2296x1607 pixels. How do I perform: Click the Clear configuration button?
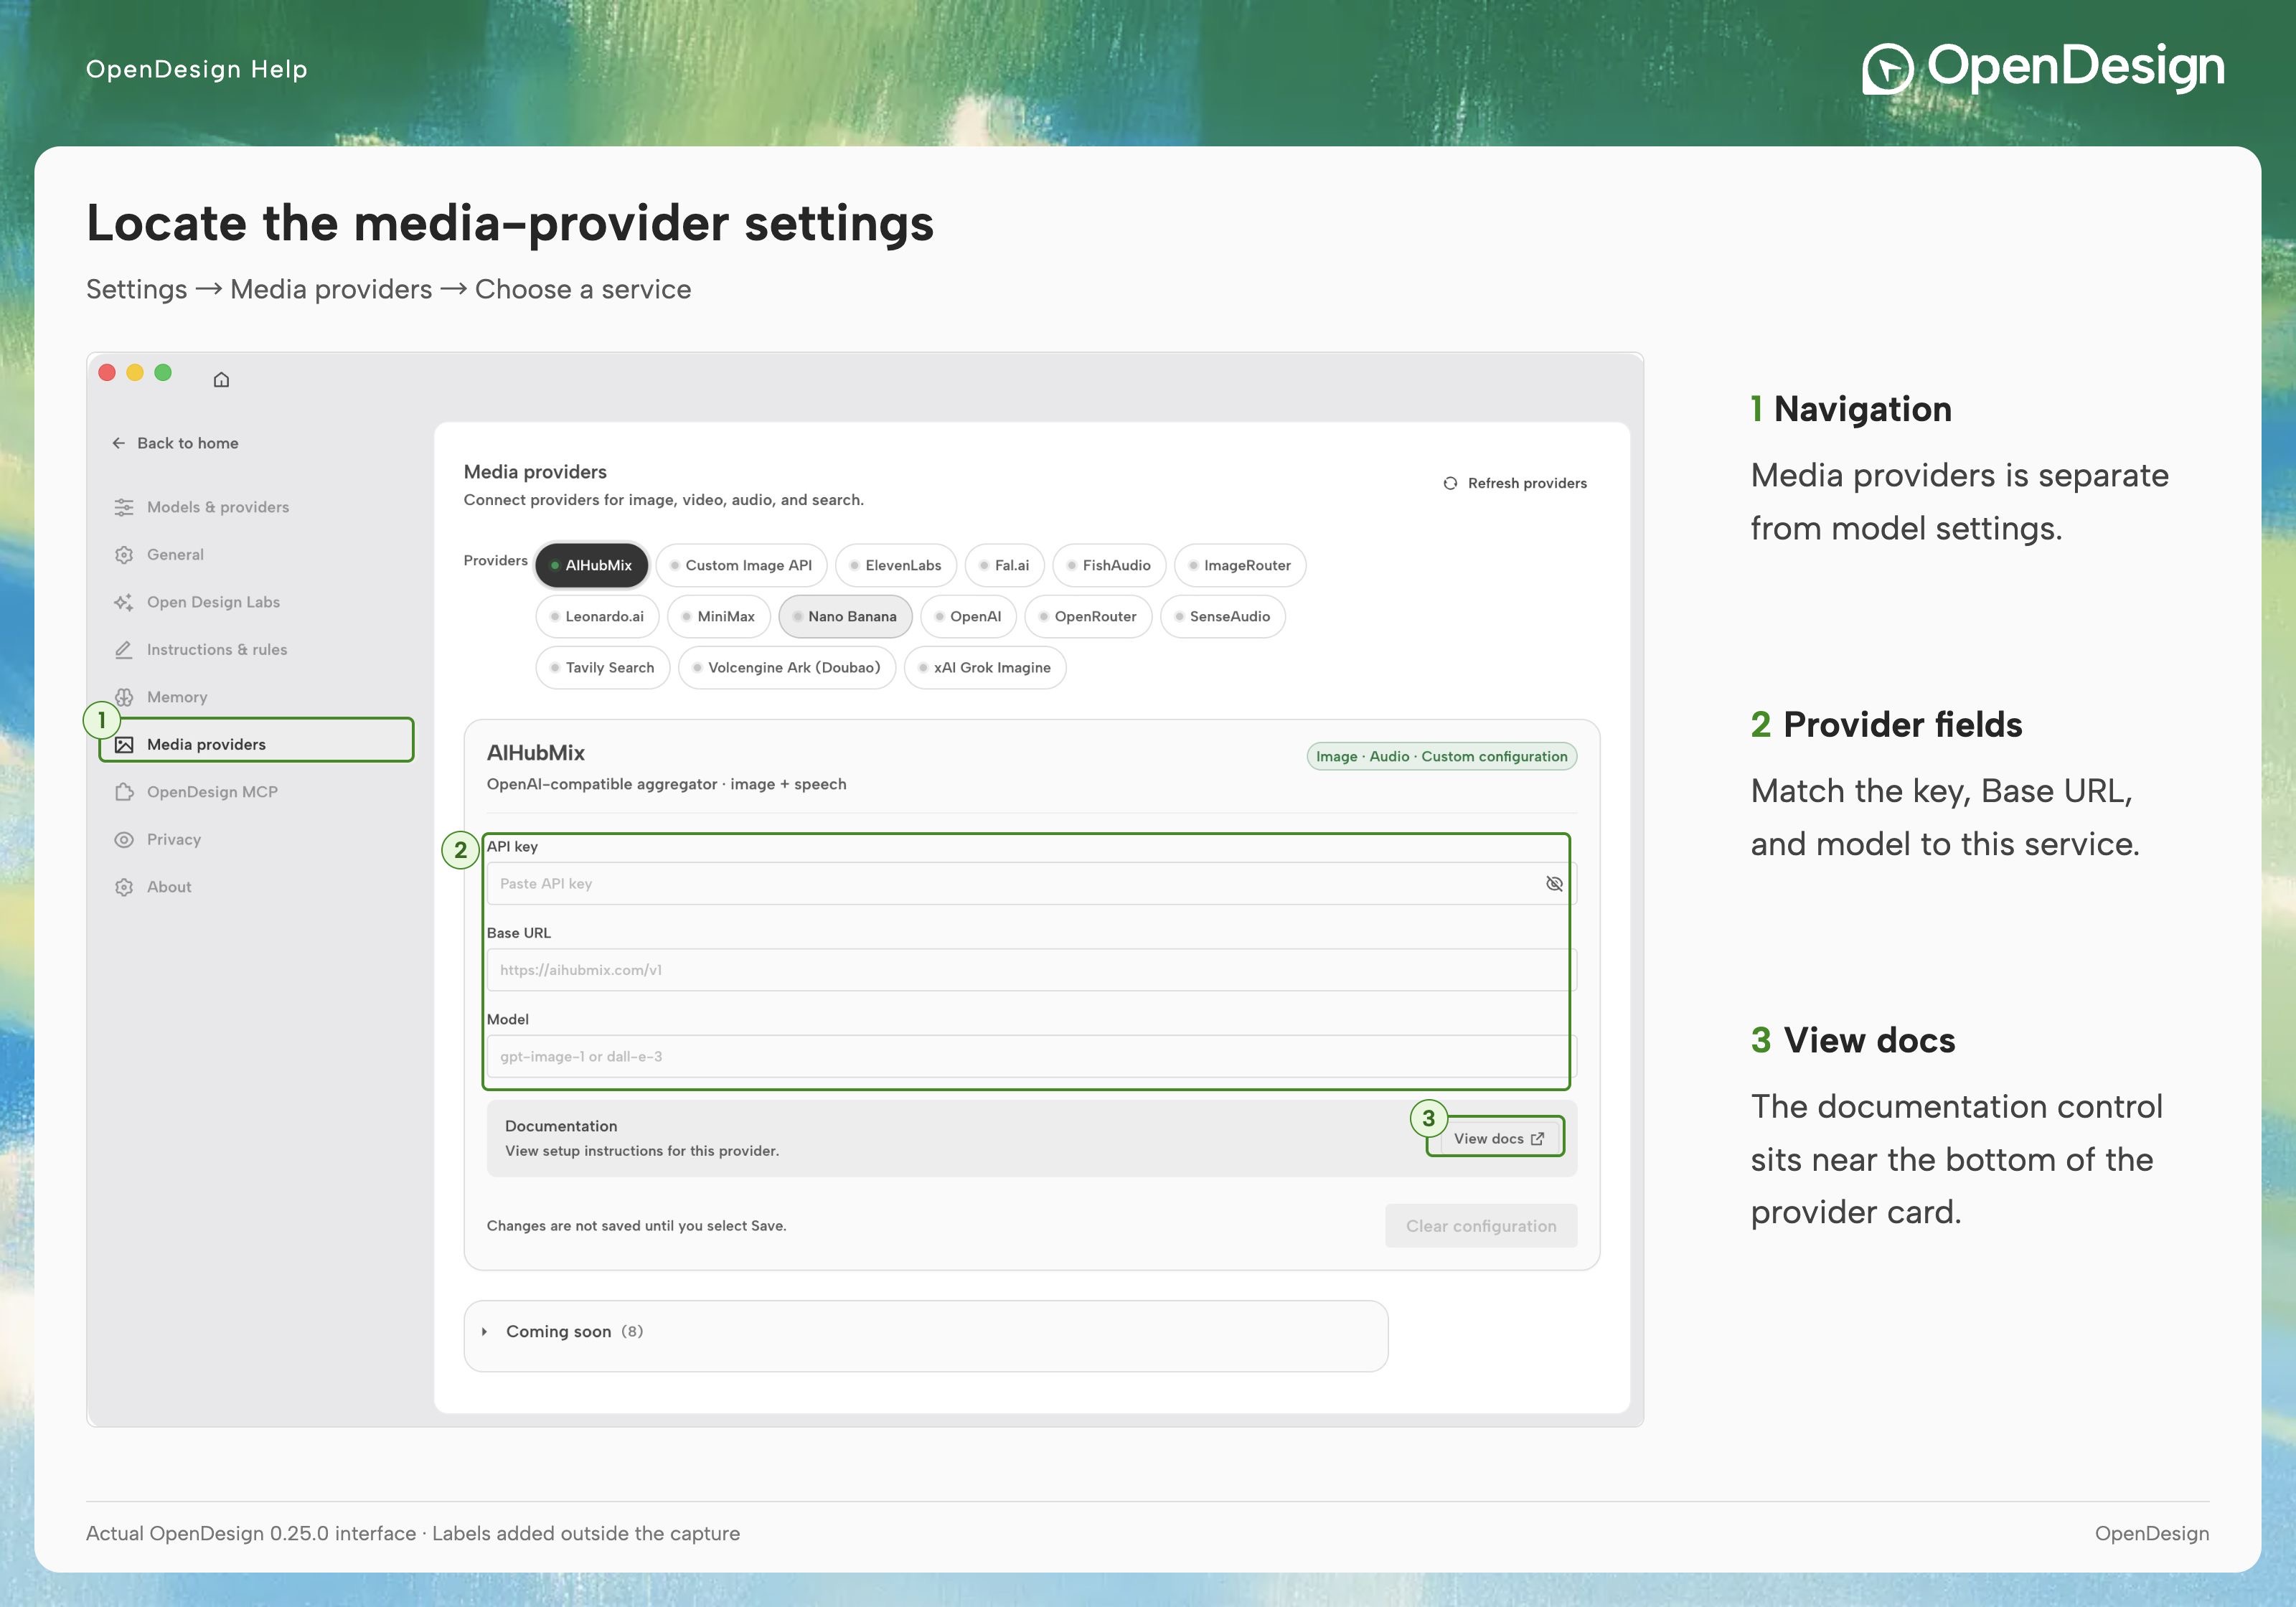(1481, 1227)
